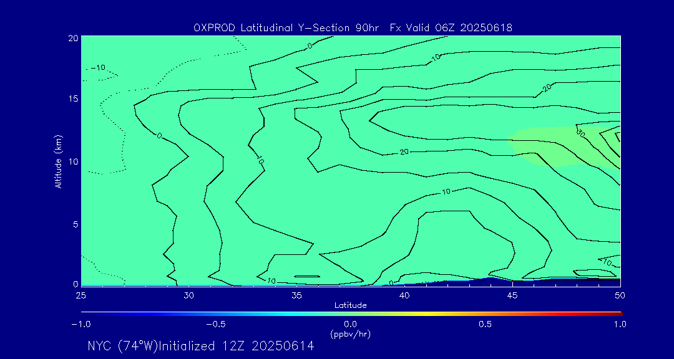
Task: Click the lighter green shaded patch in the plot
Action: point(563,147)
